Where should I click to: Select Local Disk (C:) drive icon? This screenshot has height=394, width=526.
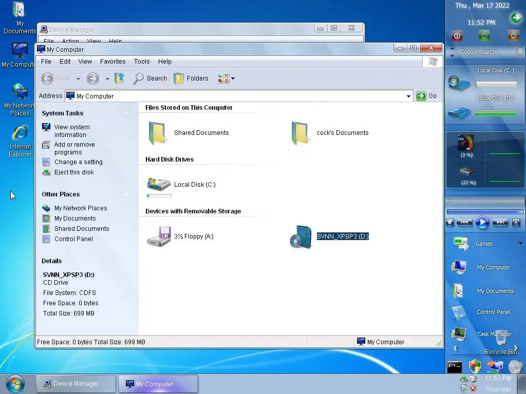tap(159, 185)
